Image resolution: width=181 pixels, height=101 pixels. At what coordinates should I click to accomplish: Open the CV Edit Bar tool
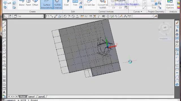click(x=90, y=3)
